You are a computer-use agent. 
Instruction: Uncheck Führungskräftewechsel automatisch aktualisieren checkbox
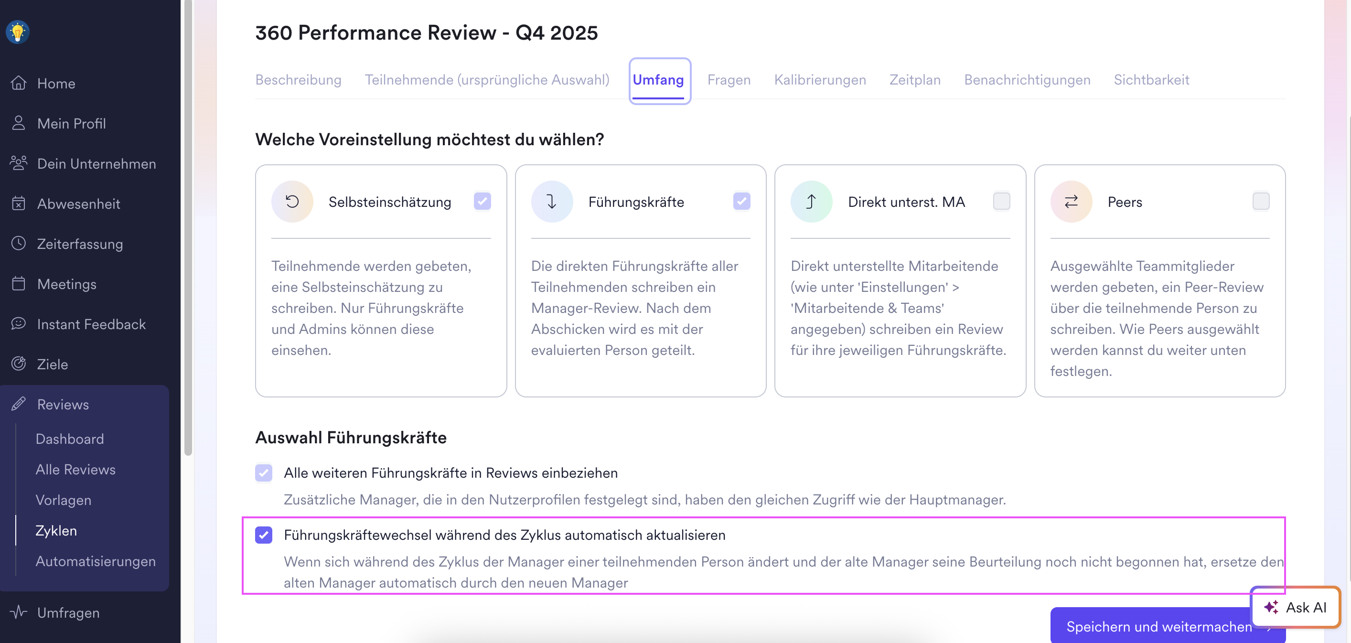pos(264,535)
